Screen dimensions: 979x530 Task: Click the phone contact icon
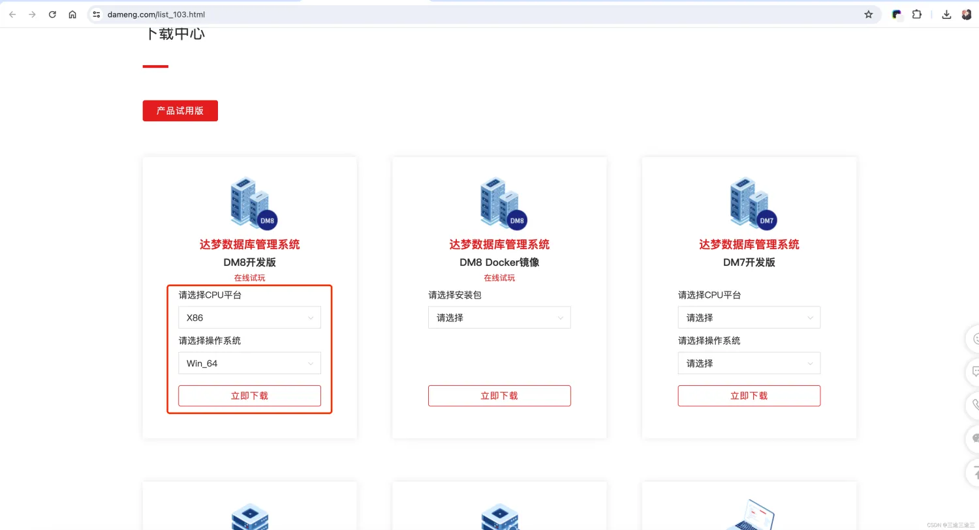point(974,405)
